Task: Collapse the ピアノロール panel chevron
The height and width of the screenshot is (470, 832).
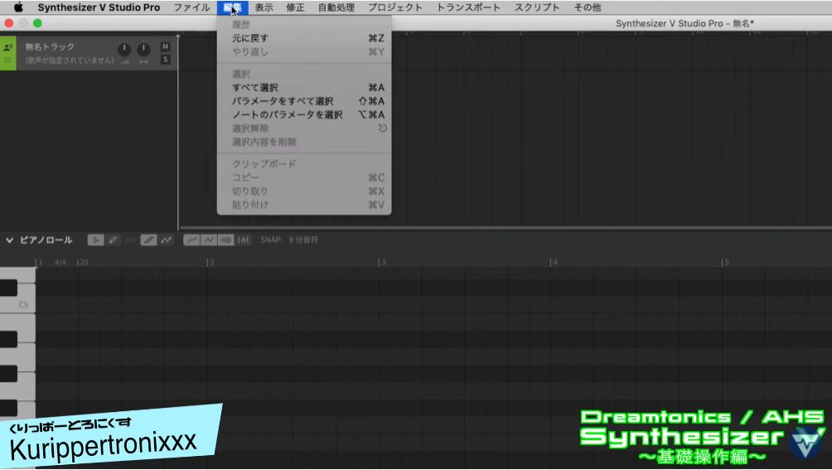Action: click(9, 240)
